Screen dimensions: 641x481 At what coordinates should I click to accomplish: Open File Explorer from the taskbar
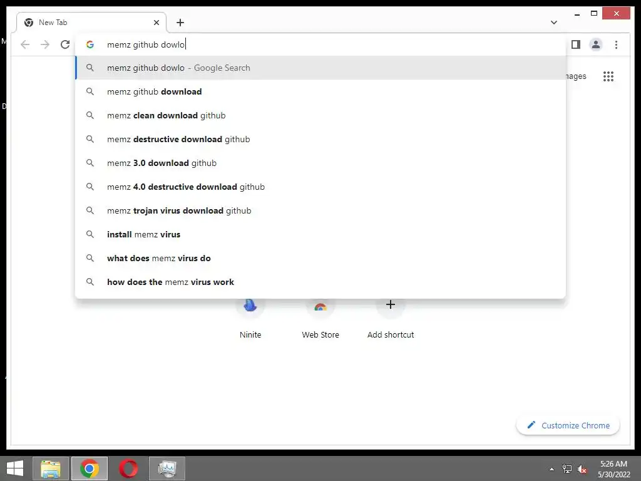click(51, 468)
